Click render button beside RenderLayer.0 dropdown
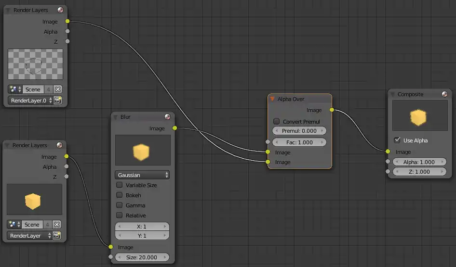 tap(58, 101)
